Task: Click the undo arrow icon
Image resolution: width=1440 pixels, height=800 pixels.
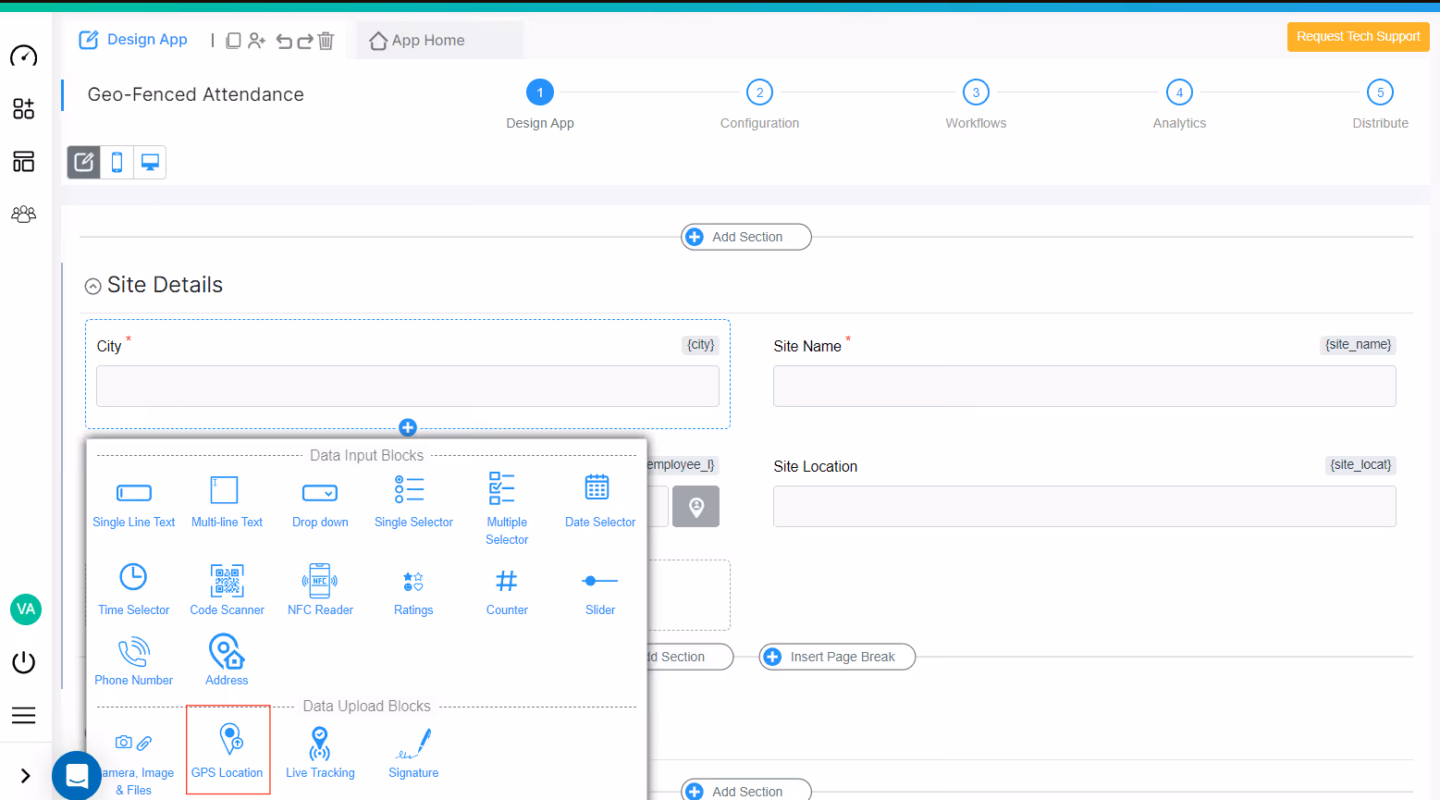Action: tap(284, 41)
